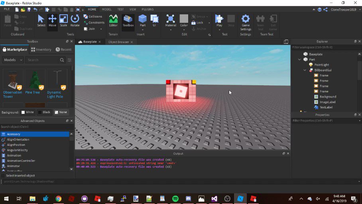This screenshot has height=204, width=362.
Task: Open the Color swatch picker
Action: point(184,21)
